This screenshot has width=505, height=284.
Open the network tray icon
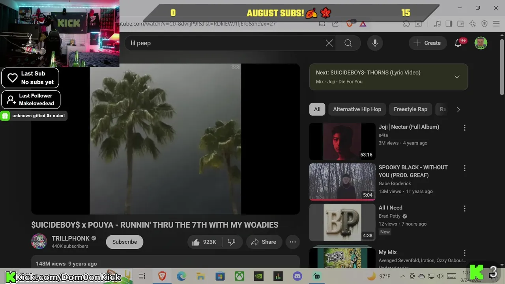[x=431, y=276]
